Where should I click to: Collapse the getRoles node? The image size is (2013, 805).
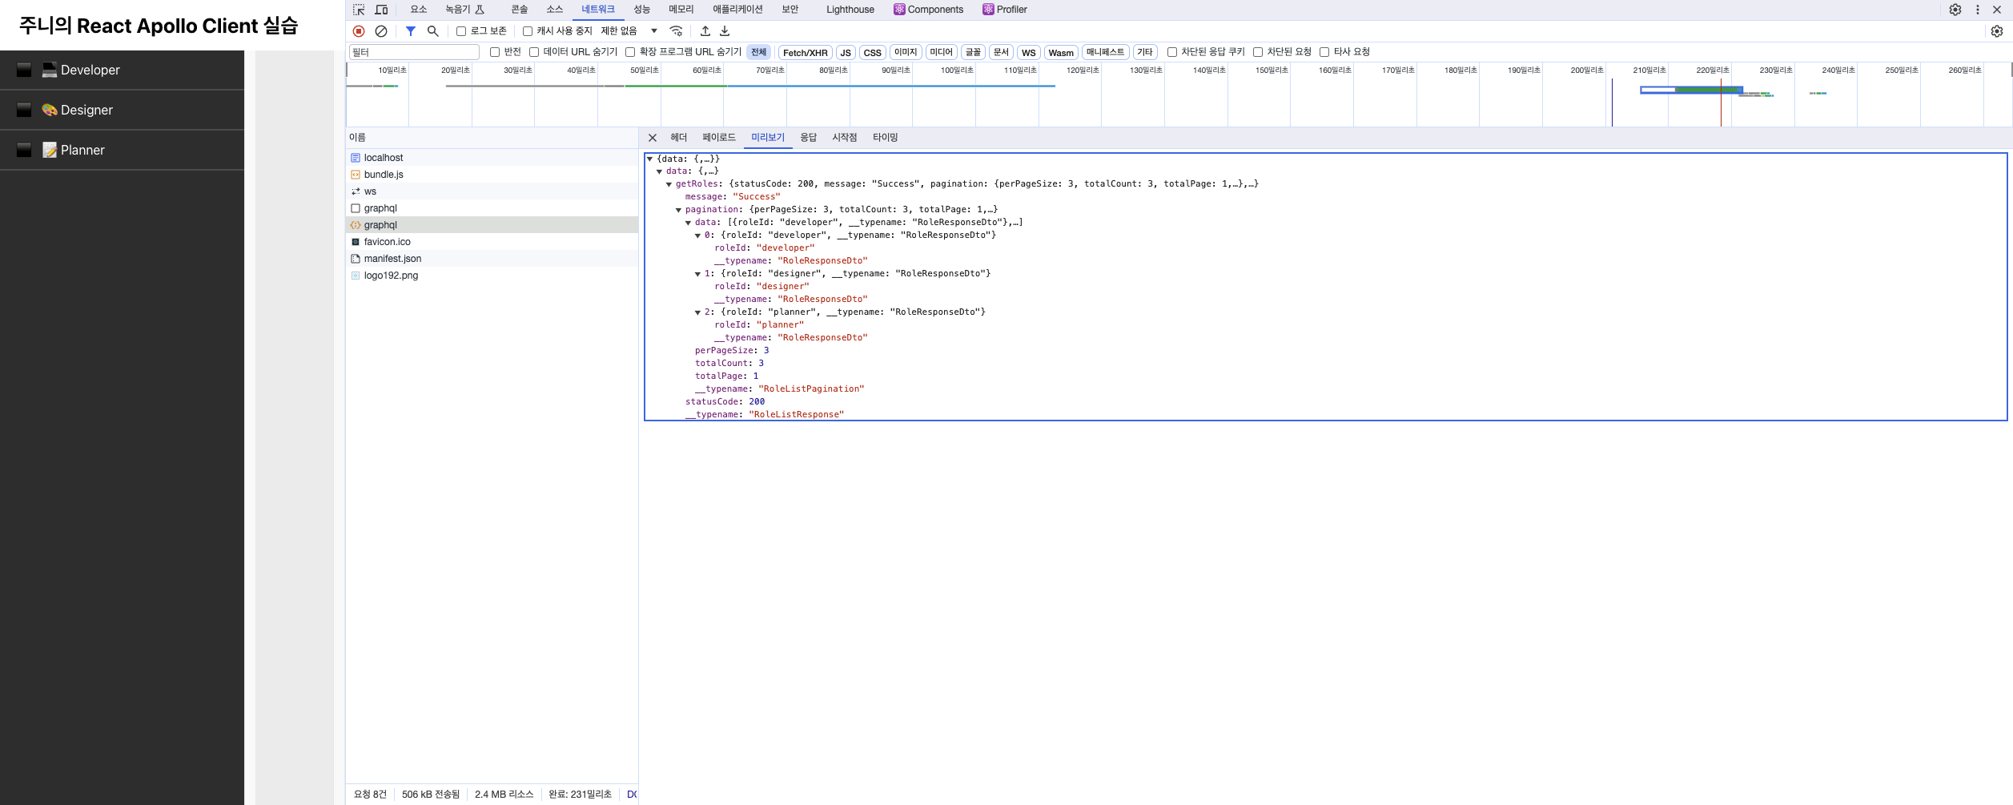pyautogui.click(x=669, y=184)
